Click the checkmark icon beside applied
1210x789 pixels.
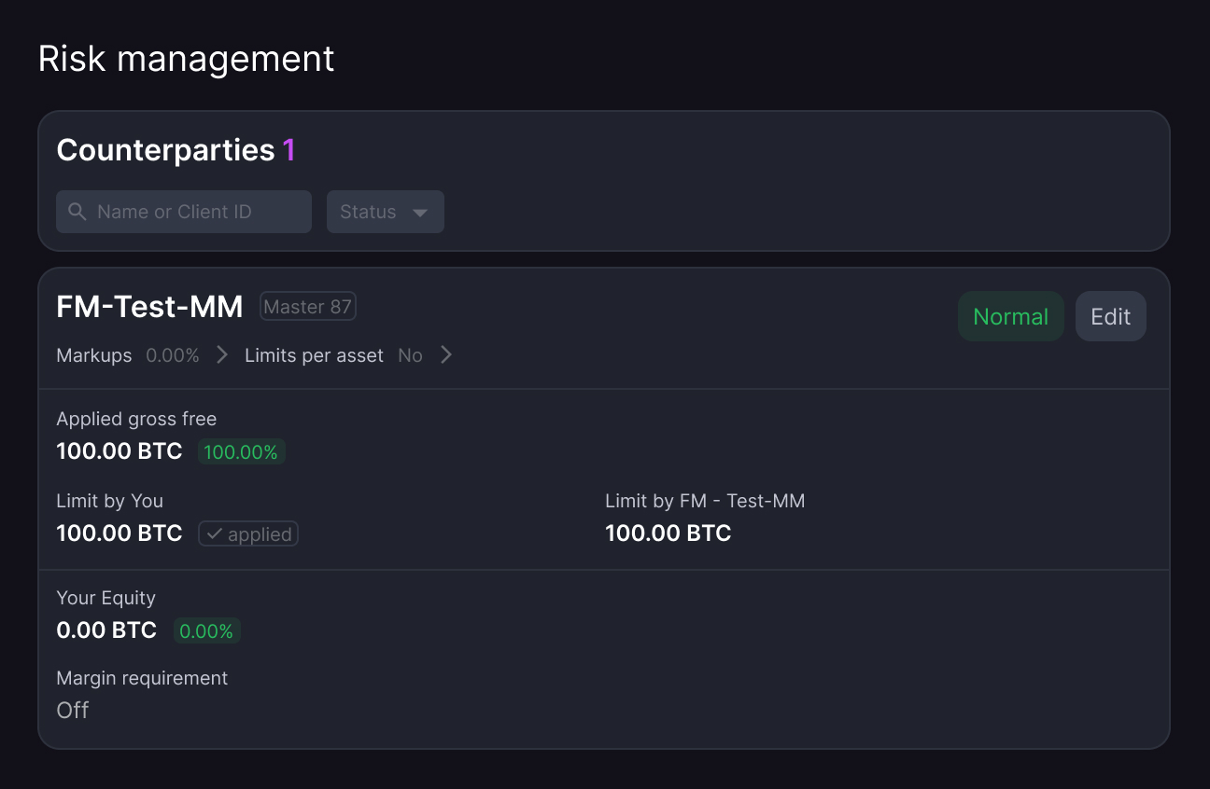point(215,533)
